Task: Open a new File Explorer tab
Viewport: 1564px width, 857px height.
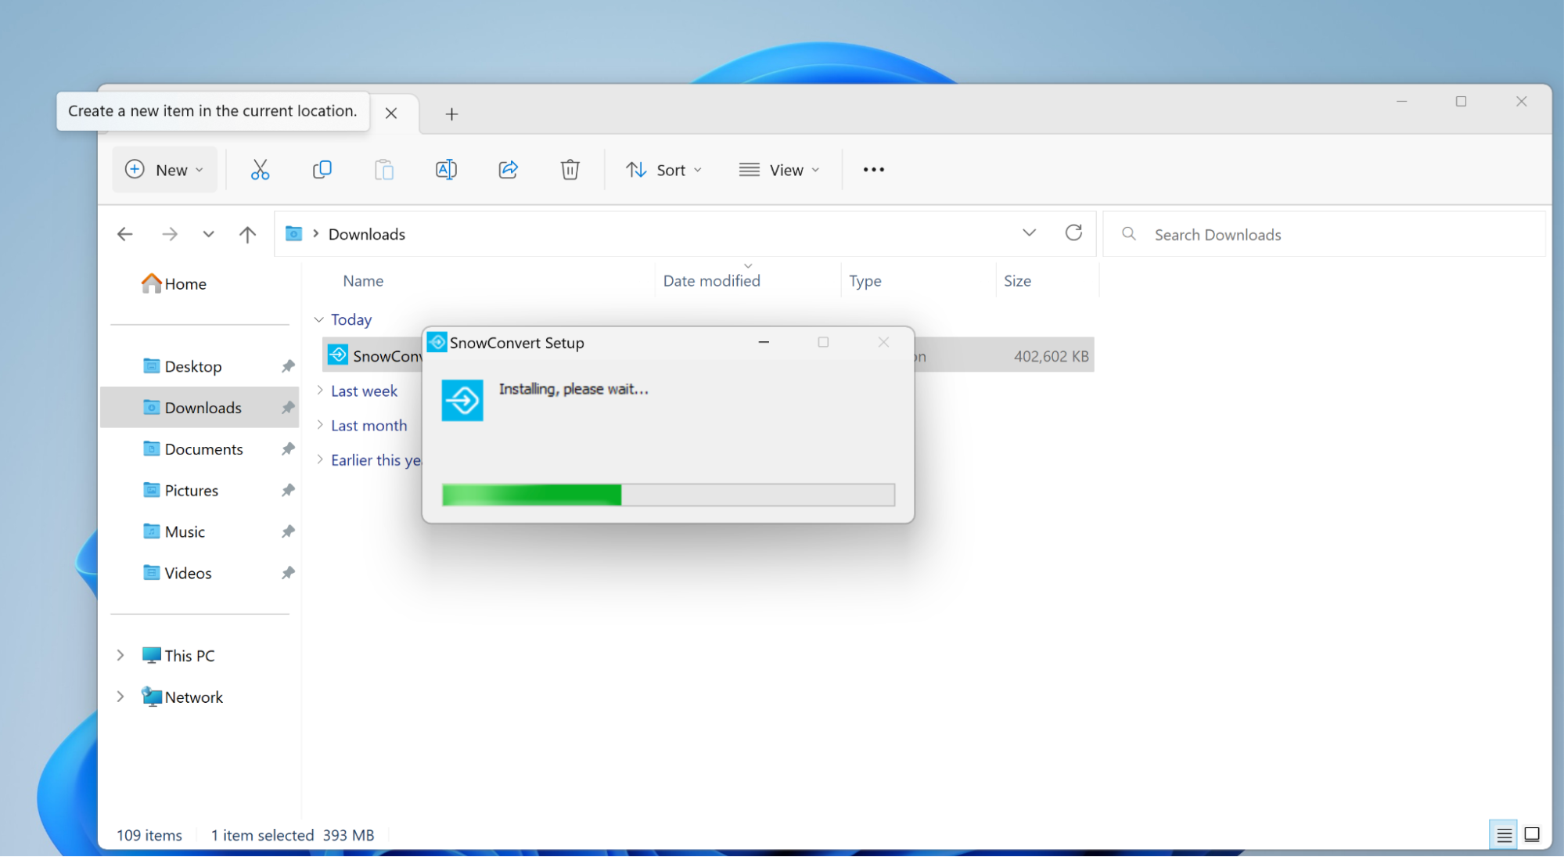Action: [x=451, y=113]
